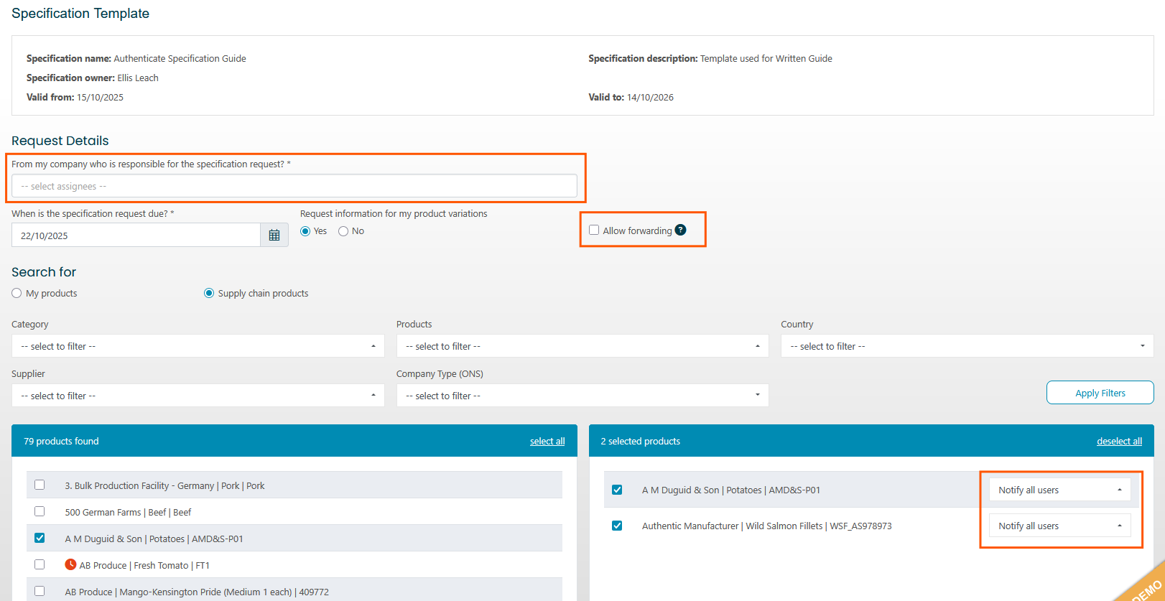
Task: Choose the My products radio option
Action: point(17,293)
